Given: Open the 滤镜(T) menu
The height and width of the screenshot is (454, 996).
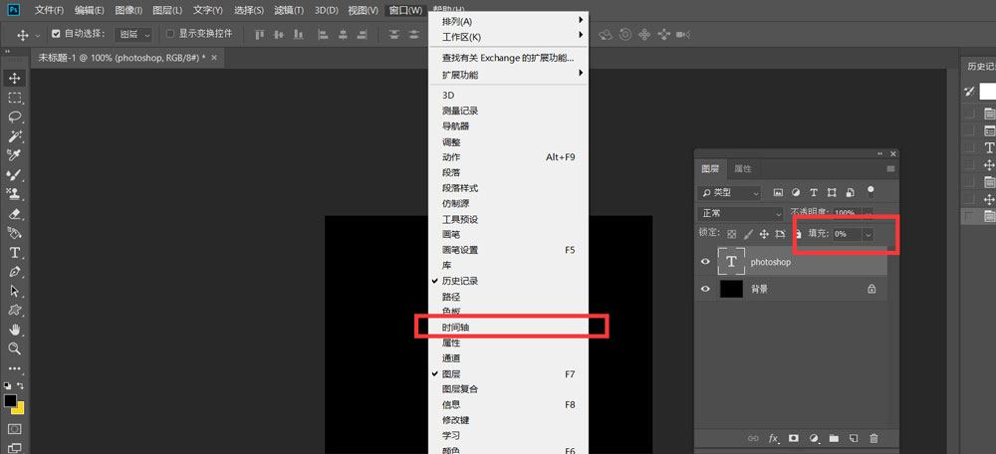Looking at the screenshot, I should tap(289, 10).
